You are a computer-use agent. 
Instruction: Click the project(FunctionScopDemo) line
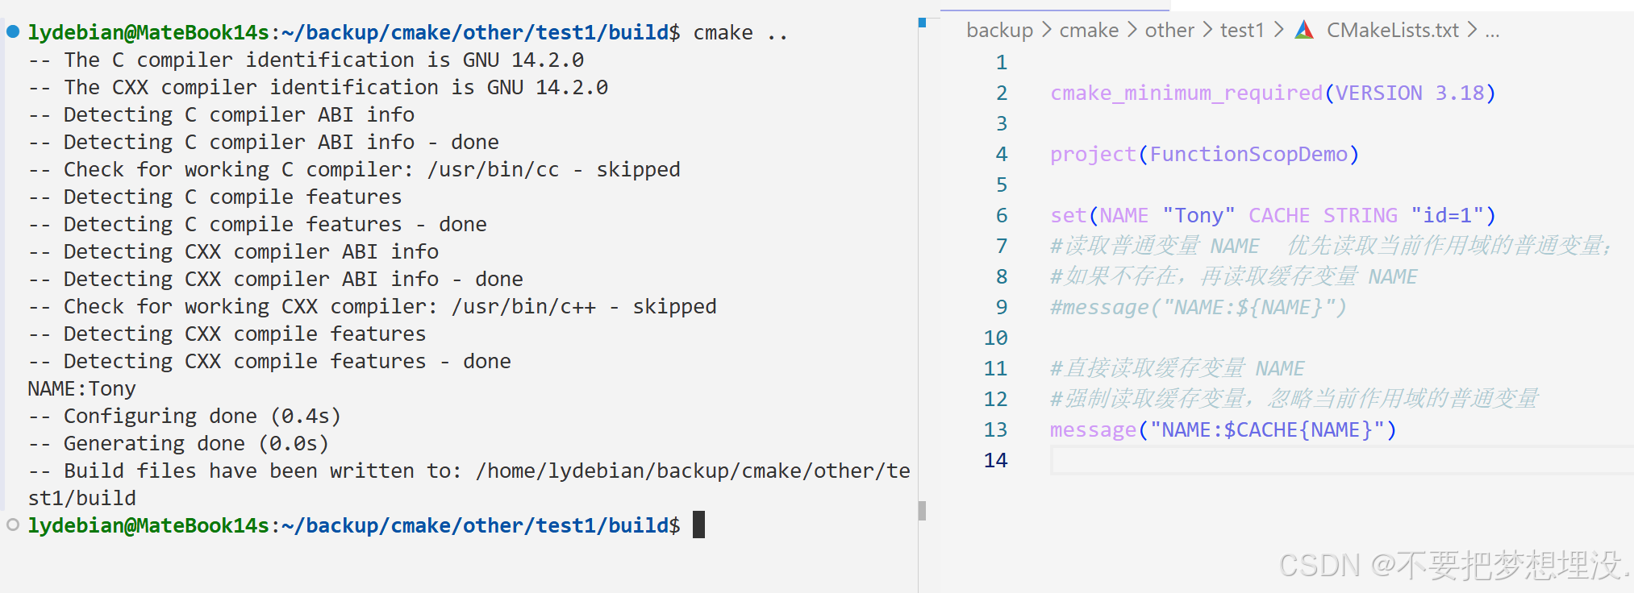[x=1204, y=154]
